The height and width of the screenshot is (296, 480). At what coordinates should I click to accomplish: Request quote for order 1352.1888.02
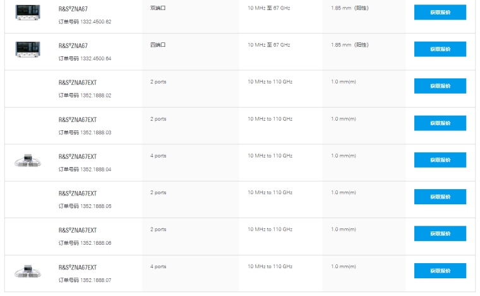click(x=440, y=86)
